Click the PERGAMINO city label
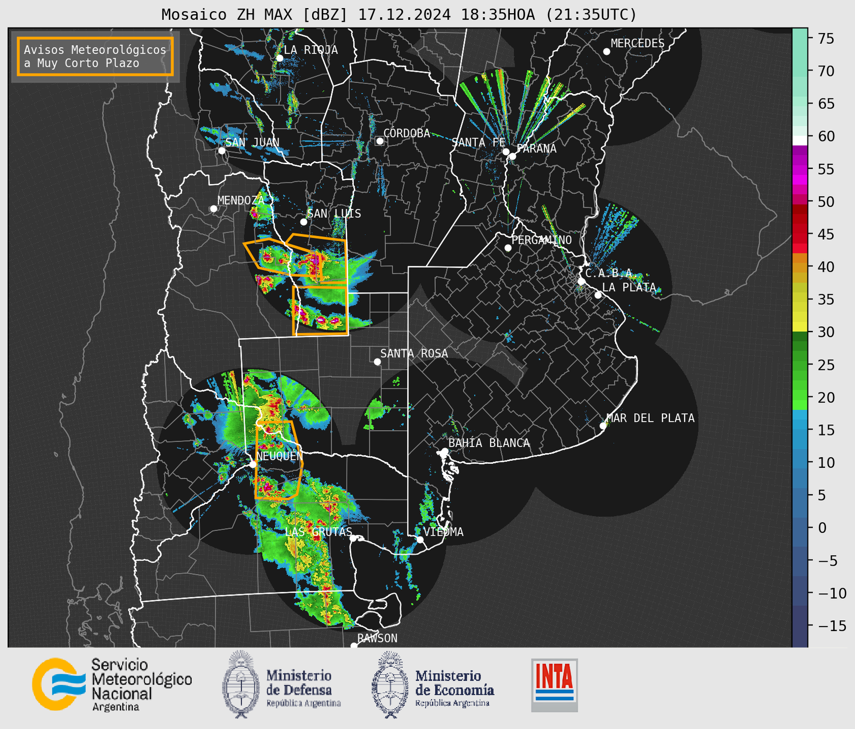This screenshot has height=729, width=855. 542,240
